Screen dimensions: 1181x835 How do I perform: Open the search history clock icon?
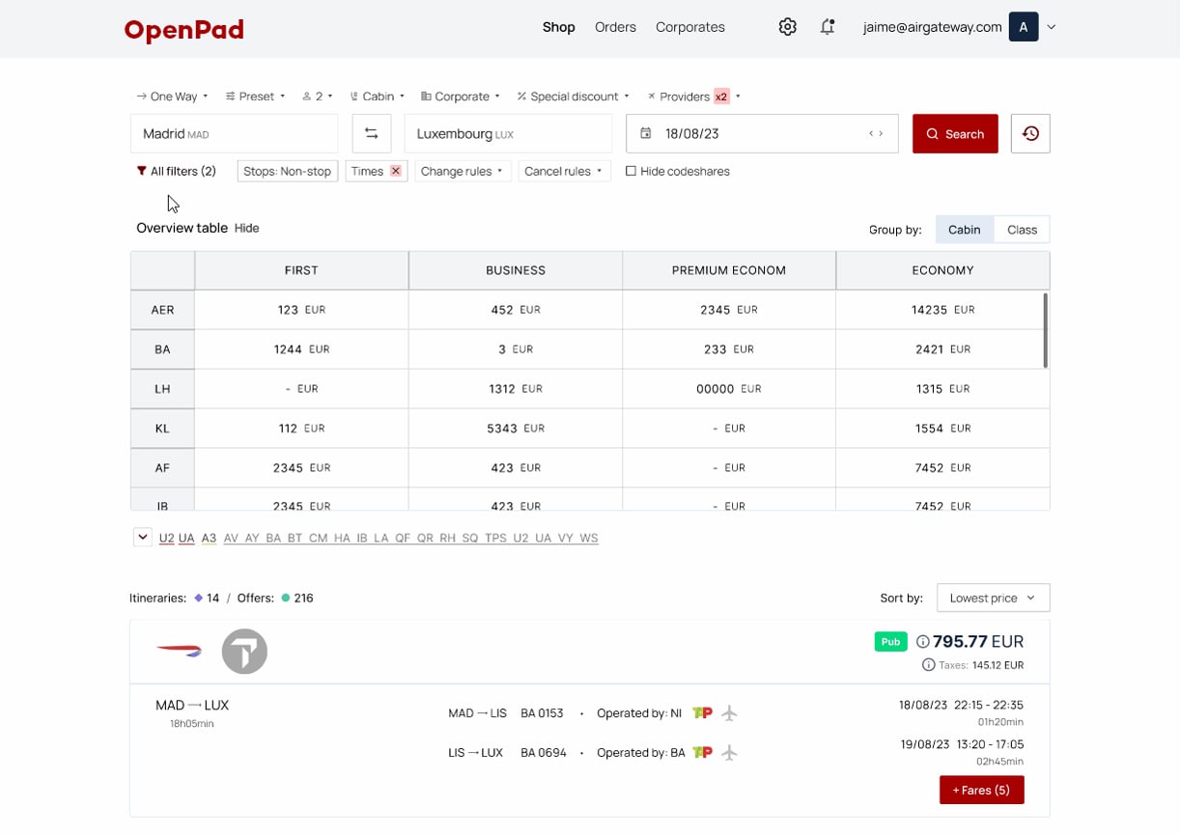(x=1030, y=134)
